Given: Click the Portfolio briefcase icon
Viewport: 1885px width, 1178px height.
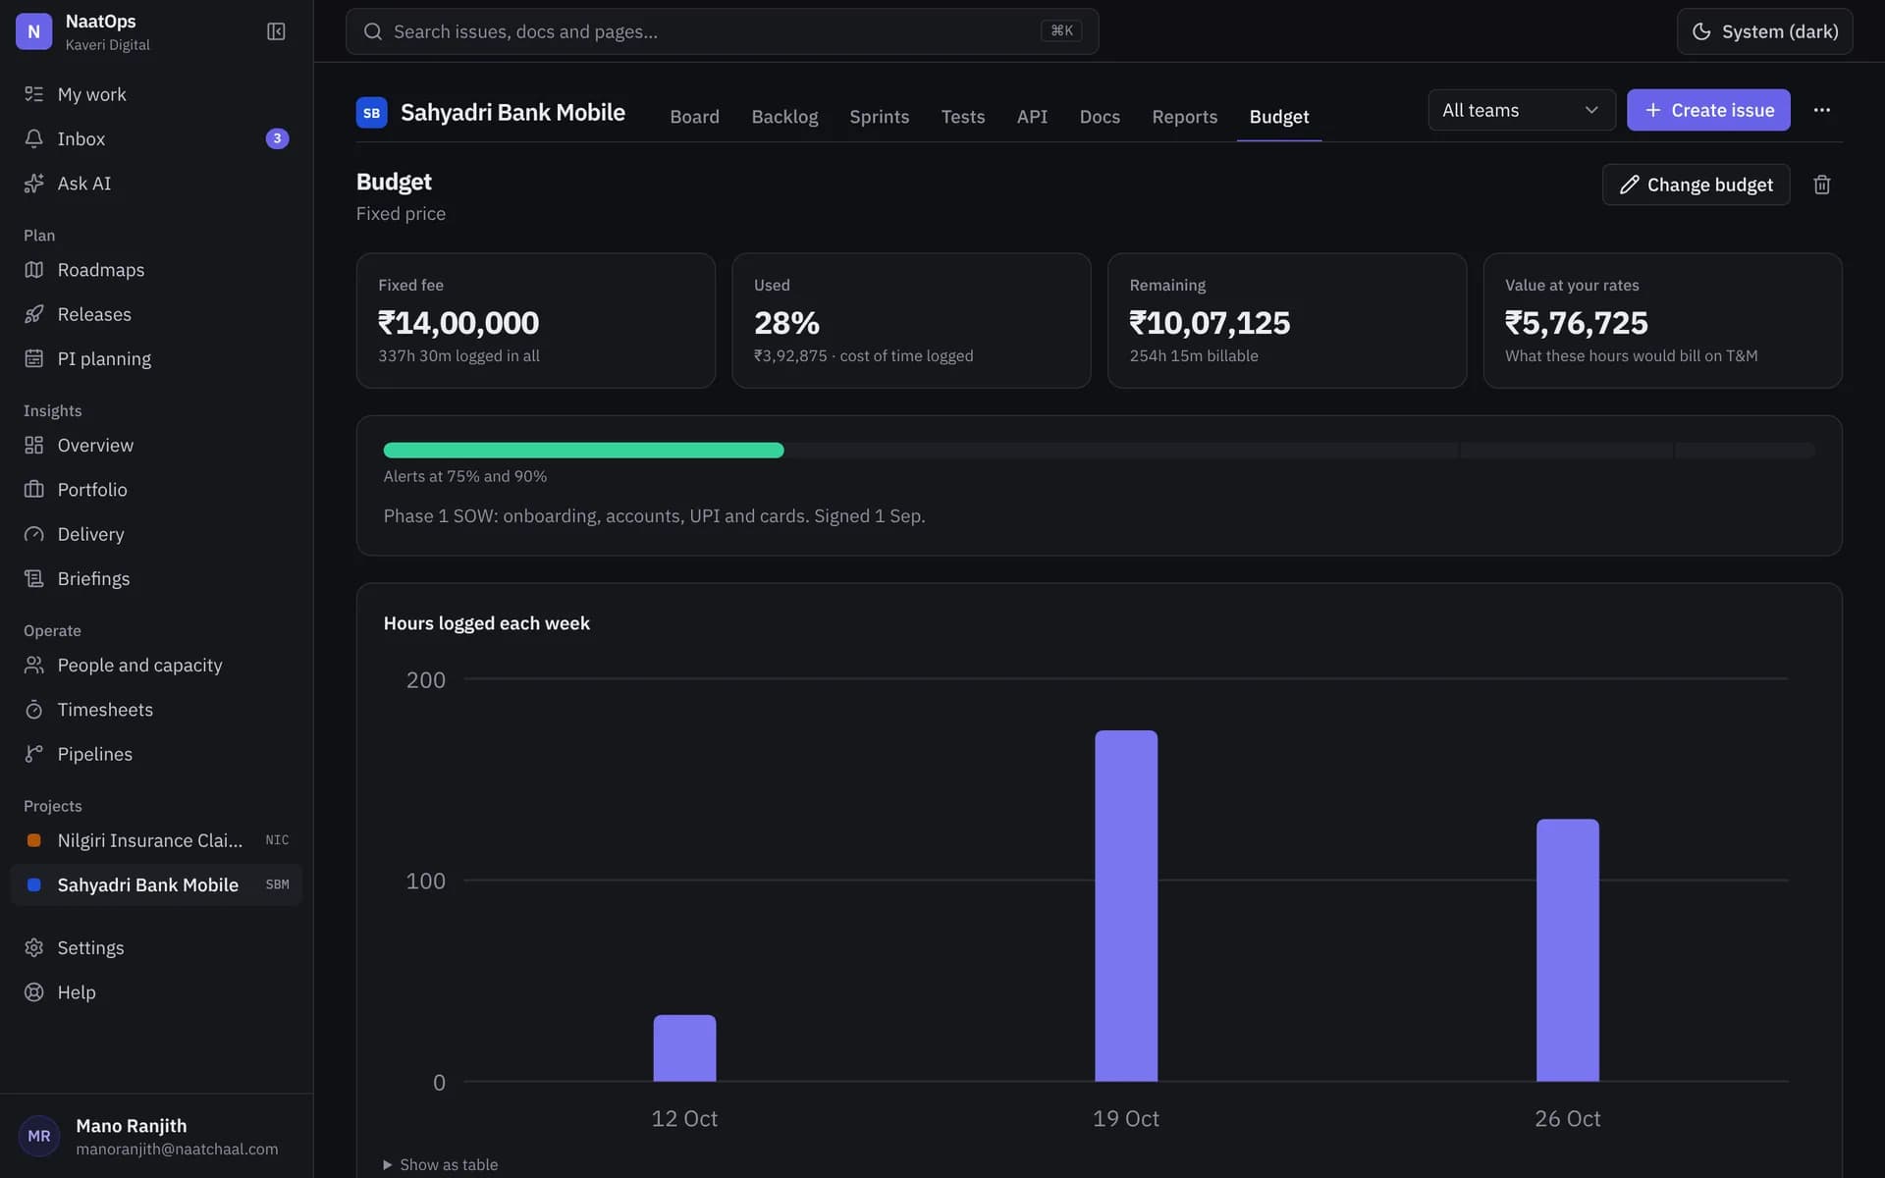Looking at the screenshot, I should [x=34, y=490].
